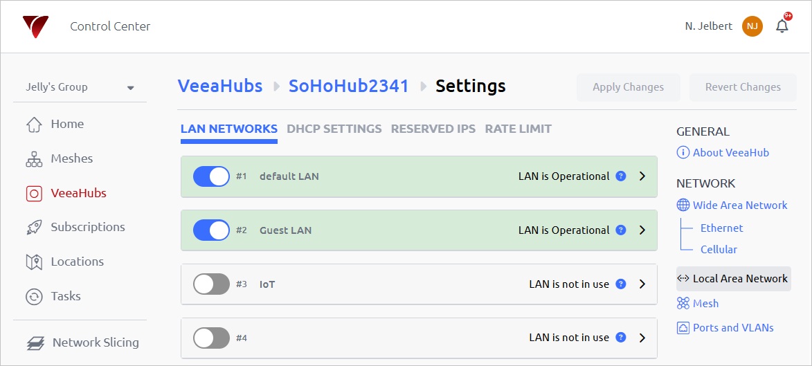Click the Home house icon
This screenshot has height=366, width=812.
[34, 125]
